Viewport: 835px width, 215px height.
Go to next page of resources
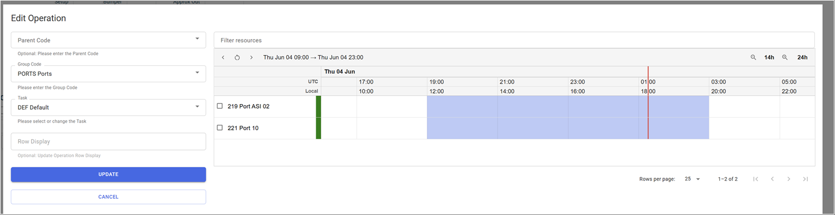coord(789,179)
